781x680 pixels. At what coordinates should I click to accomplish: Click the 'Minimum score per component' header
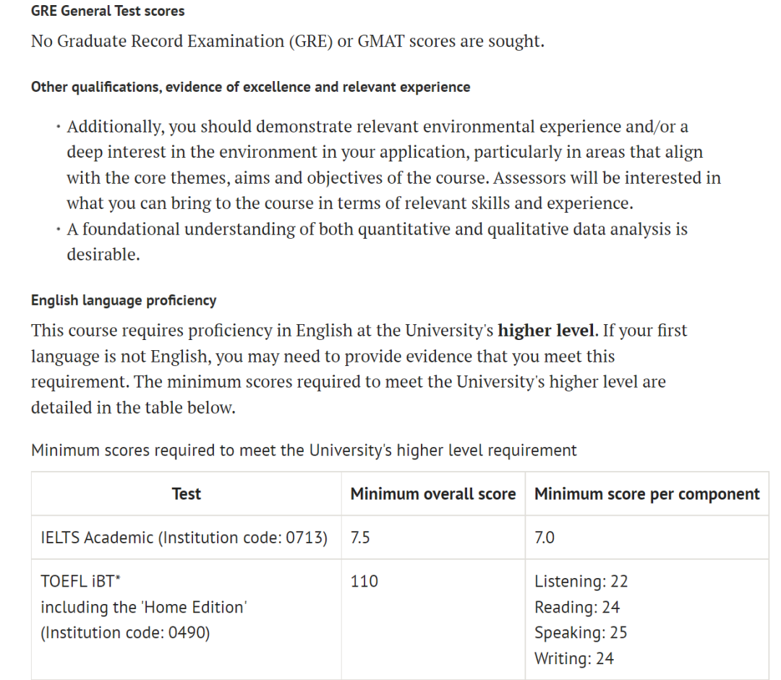[646, 494]
